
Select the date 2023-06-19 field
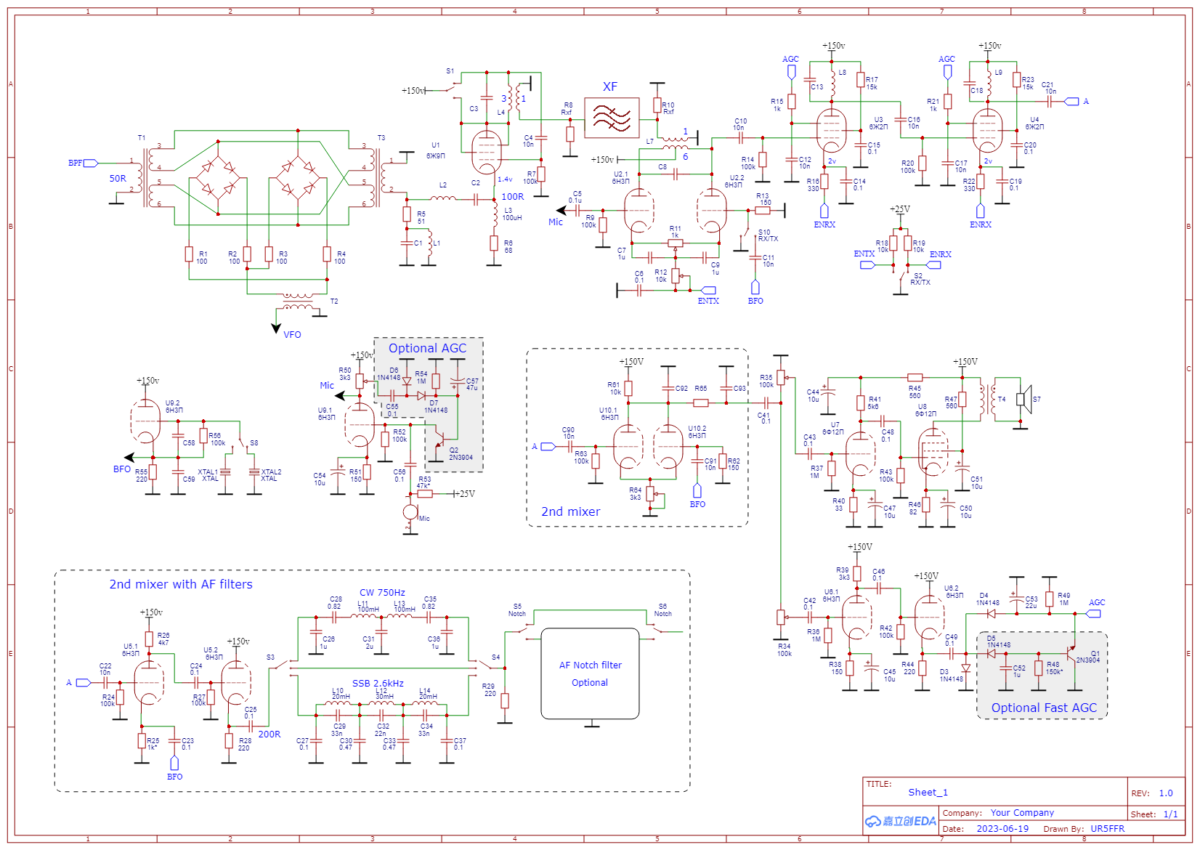(1002, 828)
